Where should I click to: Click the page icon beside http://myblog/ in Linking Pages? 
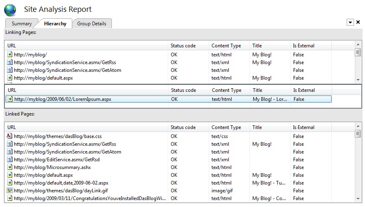pyautogui.click(x=10, y=54)
